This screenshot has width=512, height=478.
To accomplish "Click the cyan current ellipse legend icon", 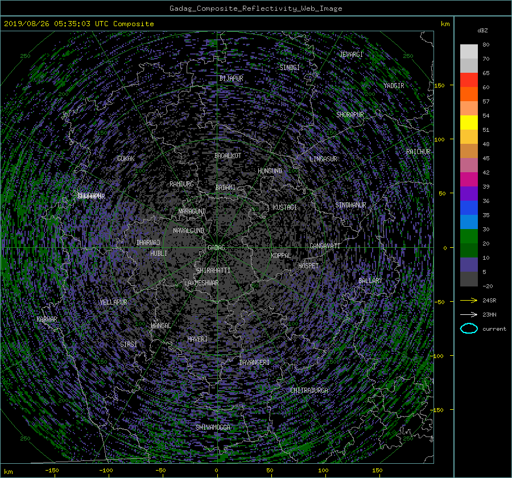I will [469, 329].
